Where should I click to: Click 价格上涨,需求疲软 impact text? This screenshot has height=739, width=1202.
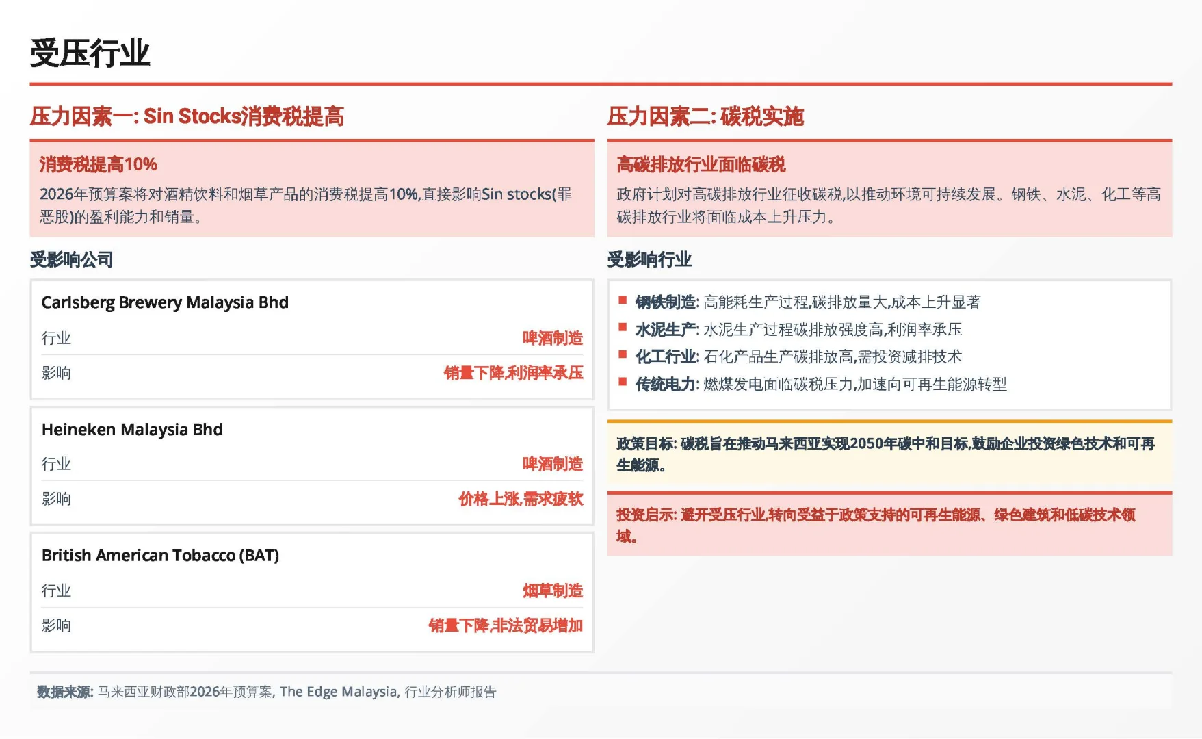(521, 499)
